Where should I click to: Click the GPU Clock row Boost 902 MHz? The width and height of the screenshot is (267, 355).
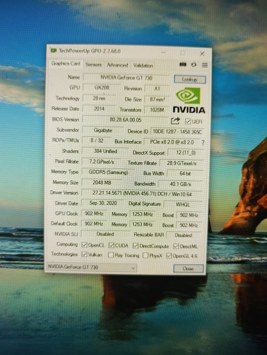pos(188,215)
